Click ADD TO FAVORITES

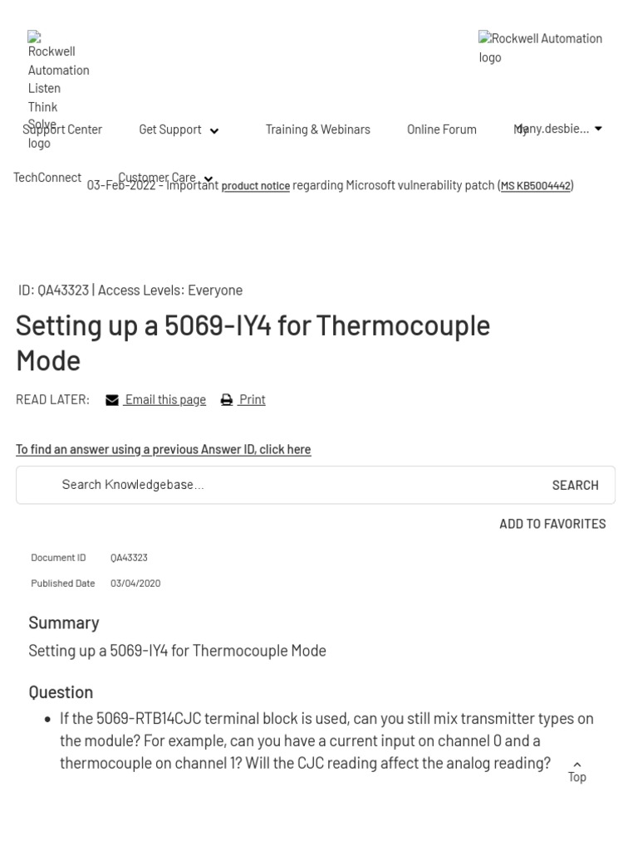tap(552, 524)
